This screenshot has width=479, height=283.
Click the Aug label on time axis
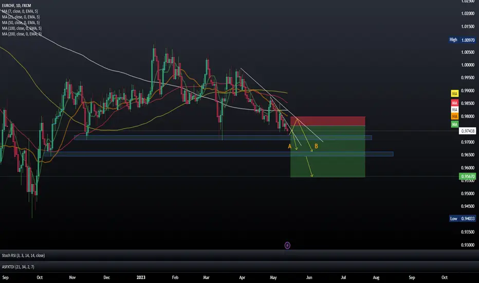pos(376,277)
